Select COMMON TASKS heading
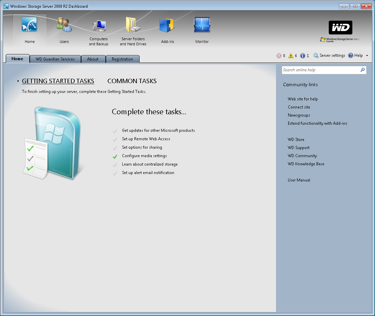The width and height of the screenshot is (375, 316). pos(132,81)
